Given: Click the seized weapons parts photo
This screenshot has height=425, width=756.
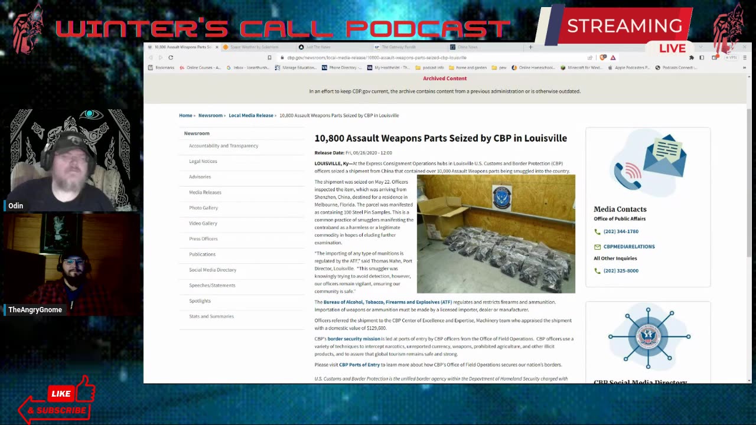Looking at the screenshot, I should [496, 234].
